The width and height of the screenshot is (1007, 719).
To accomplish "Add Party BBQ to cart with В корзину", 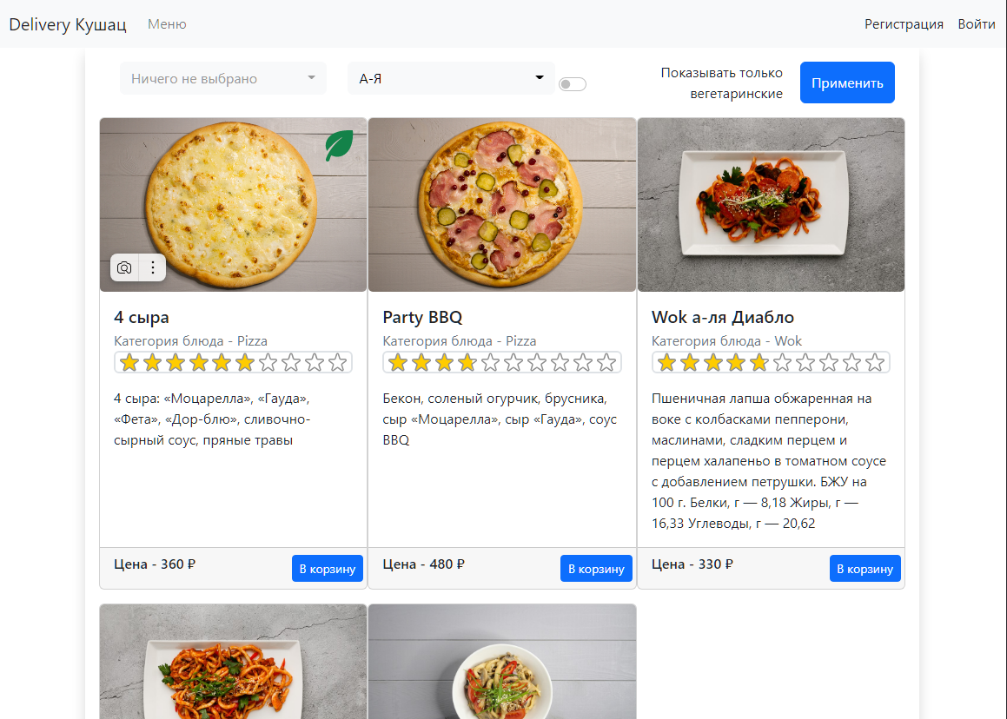I will click(x=596, y=568).
